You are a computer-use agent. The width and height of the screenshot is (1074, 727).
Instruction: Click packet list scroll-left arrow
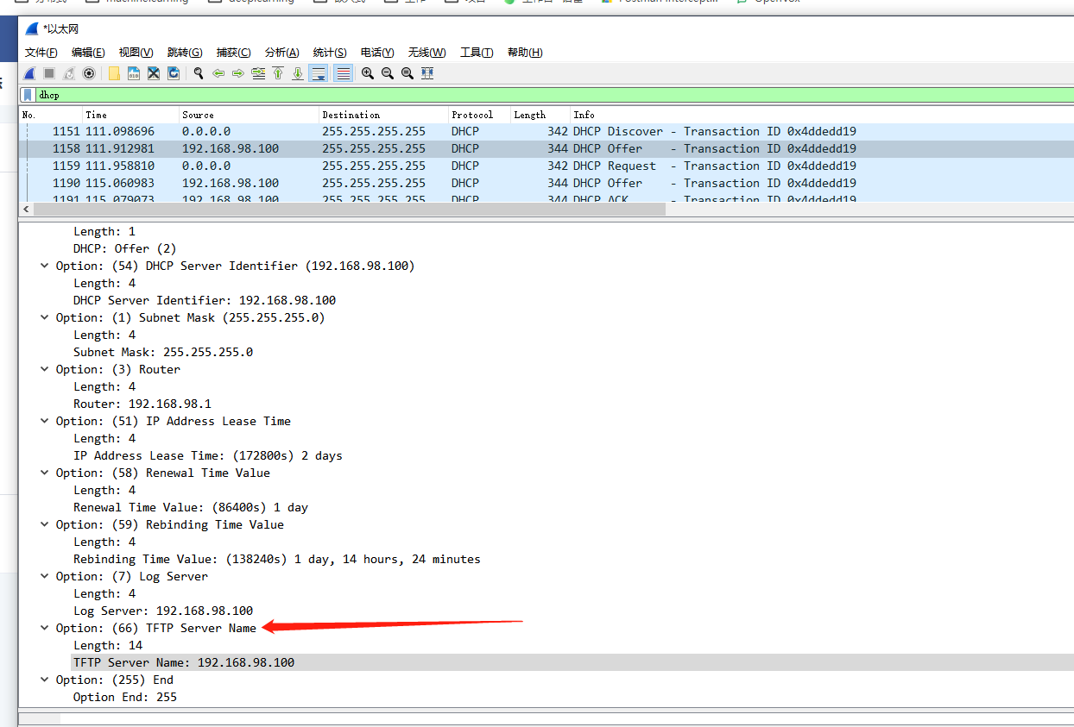25,210
